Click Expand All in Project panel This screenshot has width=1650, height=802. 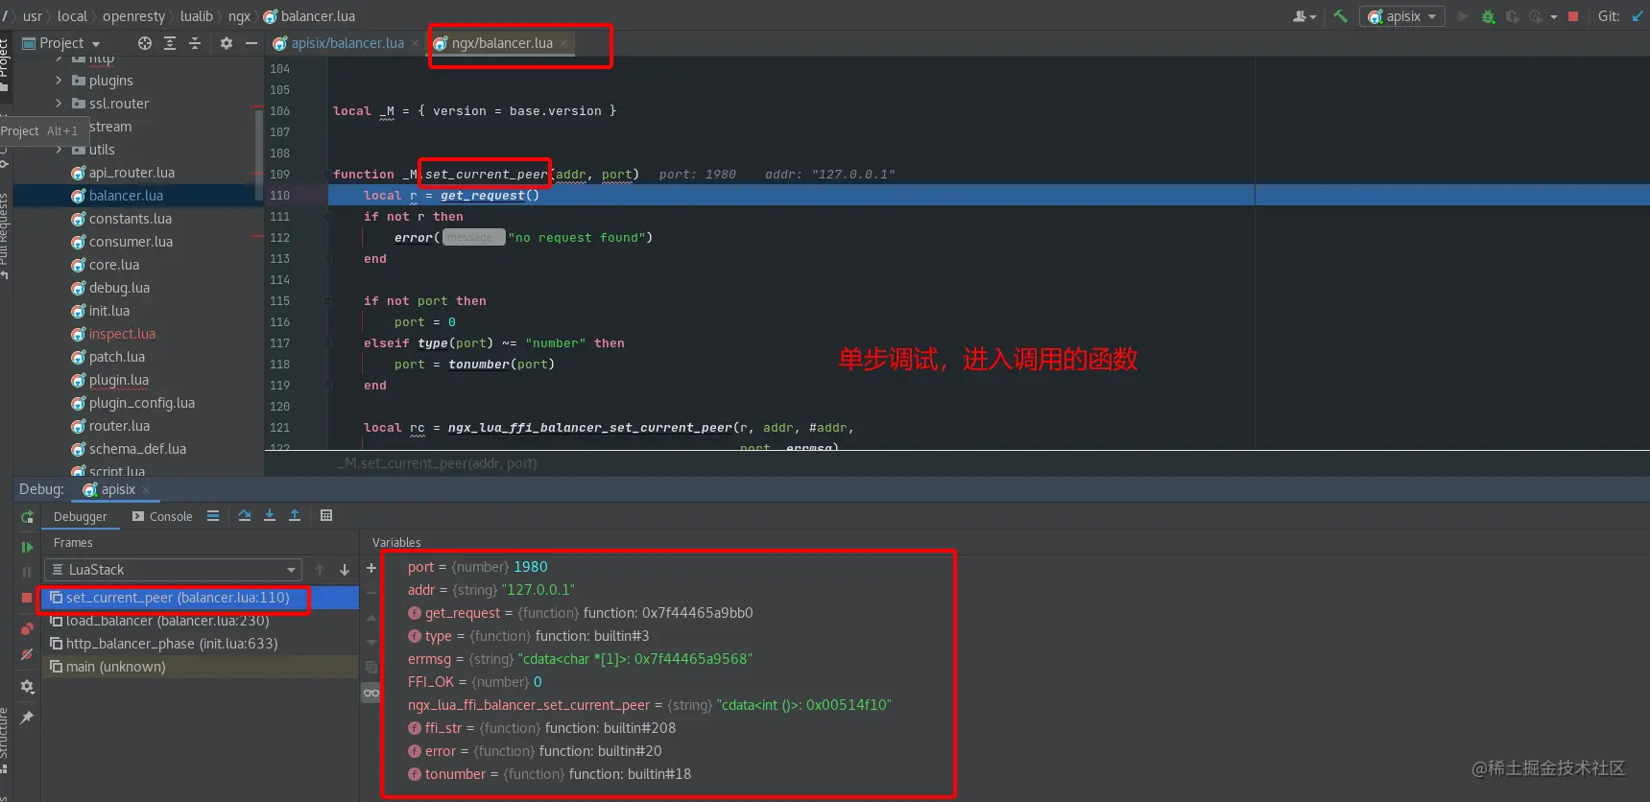pos(170,43)
